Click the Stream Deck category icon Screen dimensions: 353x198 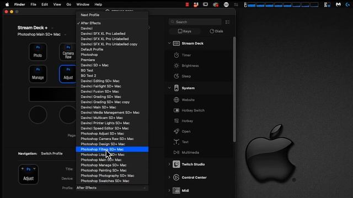click(176, 43)
